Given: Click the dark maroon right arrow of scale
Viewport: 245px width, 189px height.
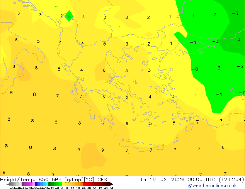Looking at the screenshot, I should tap(111, 184).
